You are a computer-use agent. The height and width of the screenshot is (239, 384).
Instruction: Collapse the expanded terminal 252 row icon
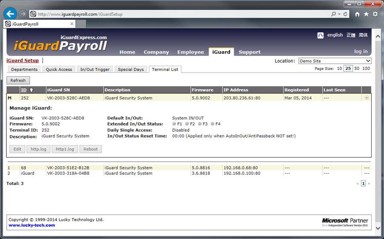367,98
